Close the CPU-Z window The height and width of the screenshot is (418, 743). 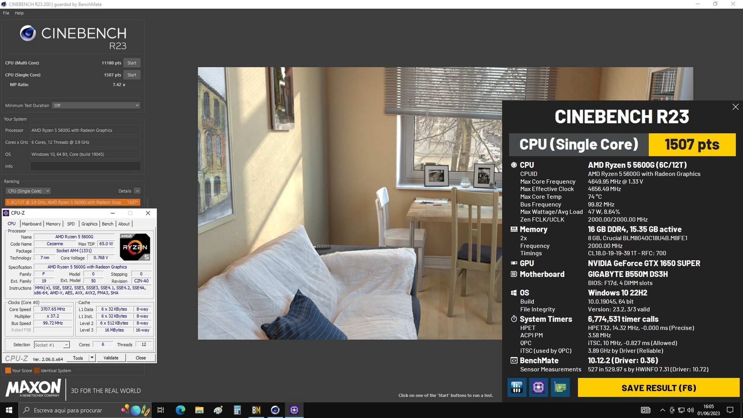click(x=148, y=213)
